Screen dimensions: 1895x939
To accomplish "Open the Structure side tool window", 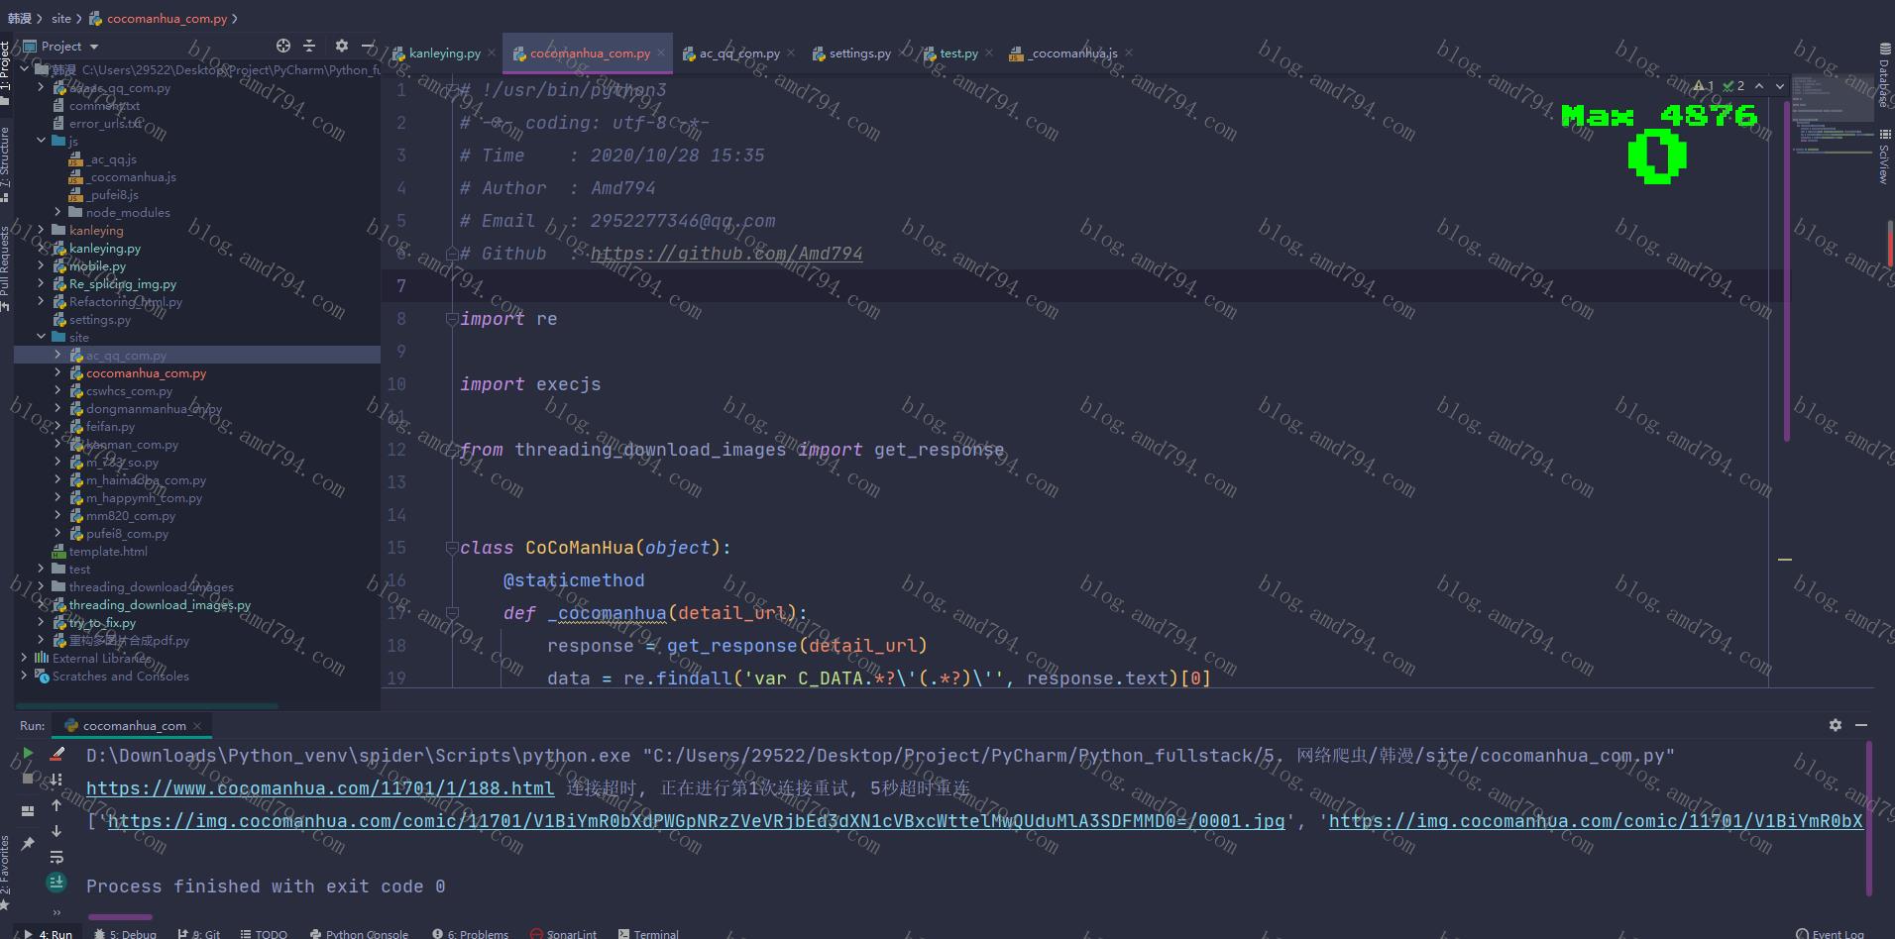I will 6,164.
